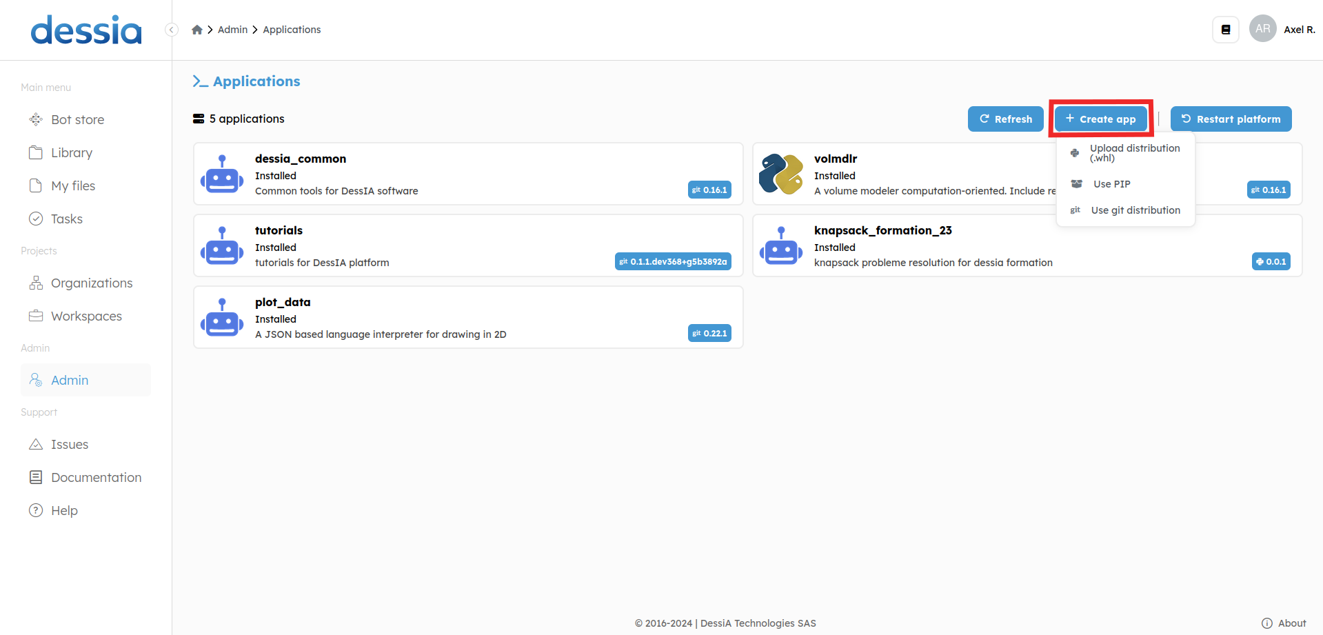
Task: Open the plot_data application card
Action: point(468,317)
